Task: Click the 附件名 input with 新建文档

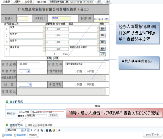Action: (x=37, y=115)
